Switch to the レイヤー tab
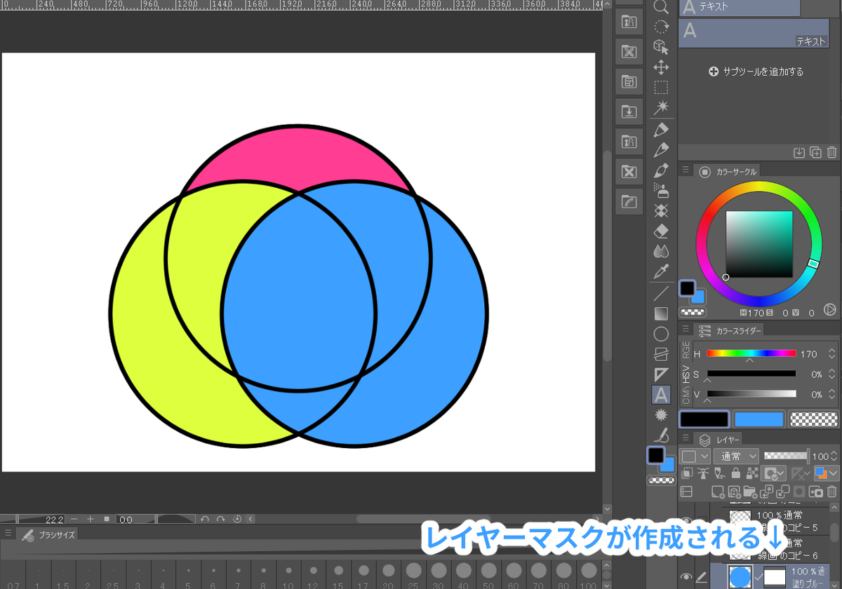 [719, 440]
